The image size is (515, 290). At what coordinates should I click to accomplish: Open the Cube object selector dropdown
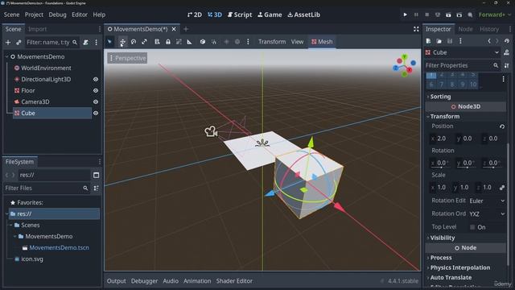click(x=463, y=52)
